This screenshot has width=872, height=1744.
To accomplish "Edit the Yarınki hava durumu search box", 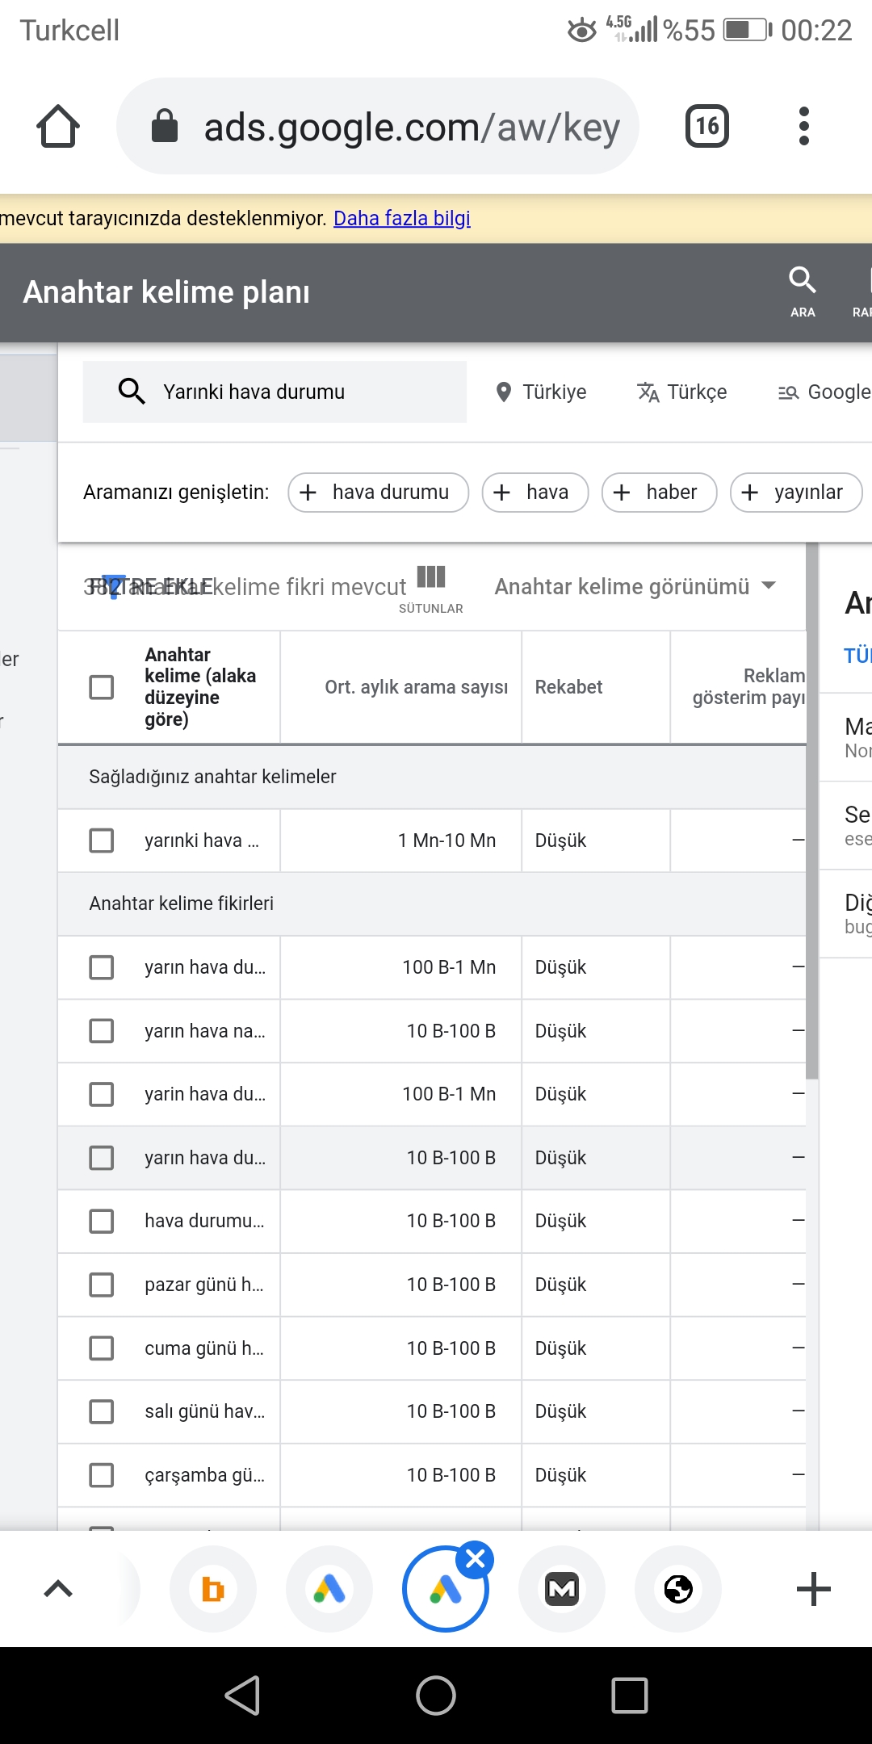I will point(275,392).
